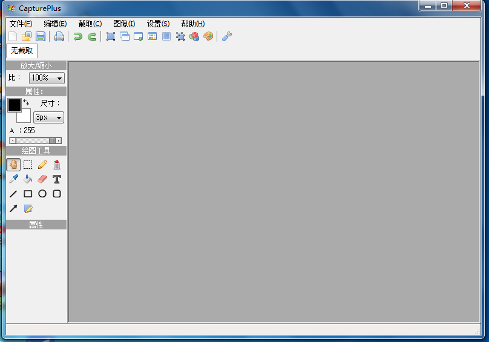489x342 pixels.
Task: Click the alpha slider thumb
Action: 53,140
